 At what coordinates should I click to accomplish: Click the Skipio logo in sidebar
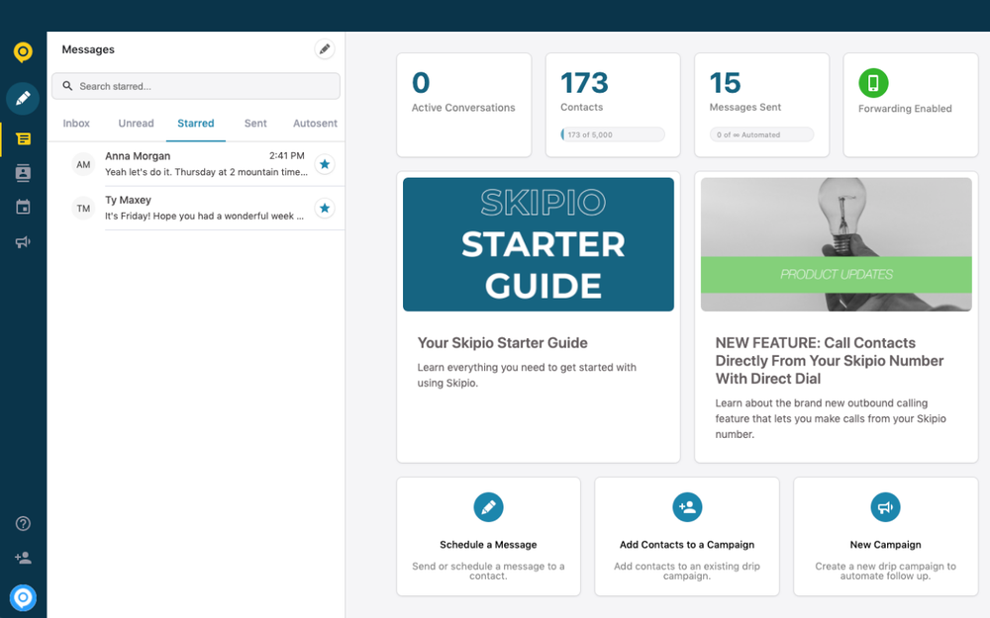[x=23, y=51]
